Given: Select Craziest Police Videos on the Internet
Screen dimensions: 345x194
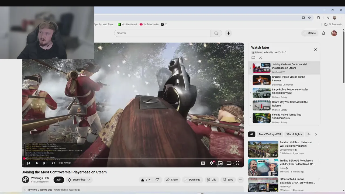Looking at the screenshot, I should coord(284,81).
